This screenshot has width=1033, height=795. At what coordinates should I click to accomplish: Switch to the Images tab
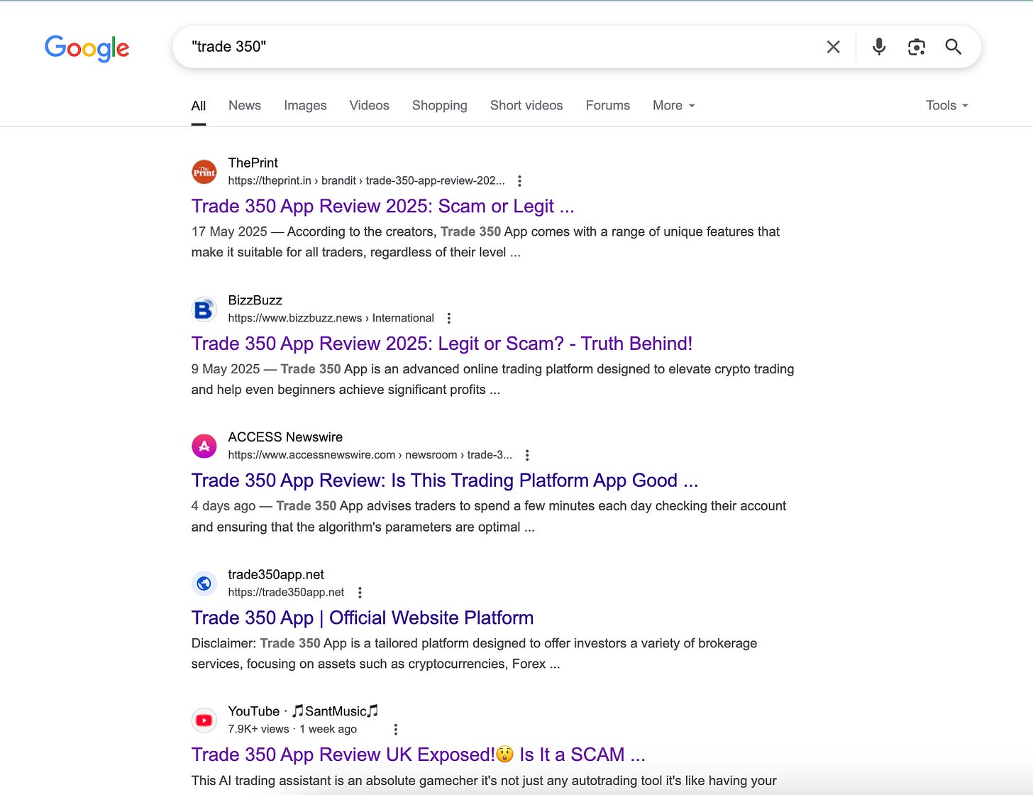(305, 106)
